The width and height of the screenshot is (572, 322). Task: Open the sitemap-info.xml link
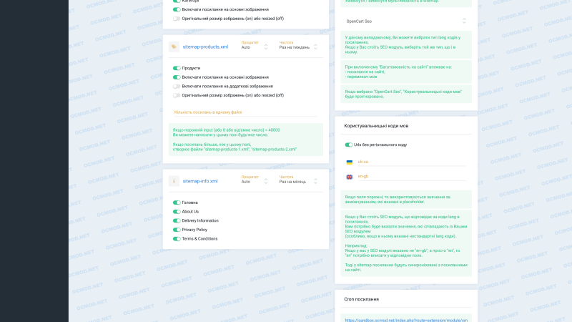pyautogui.click(x=200, y=181)
